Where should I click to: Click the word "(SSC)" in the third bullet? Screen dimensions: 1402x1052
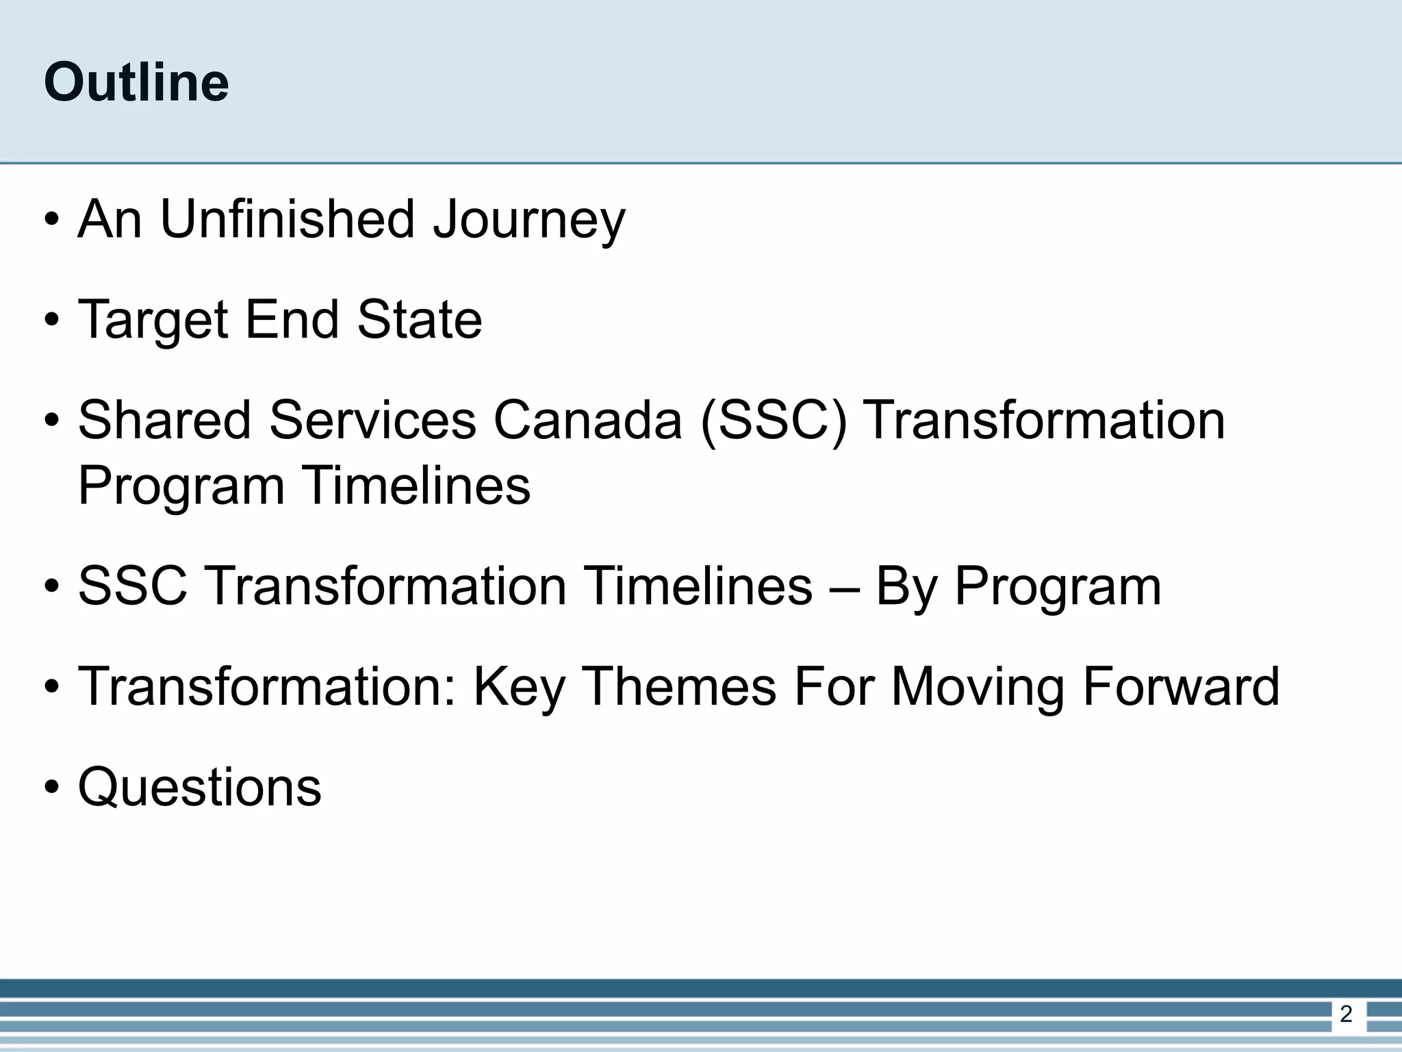pyautogui.click(x=774, y=421)
